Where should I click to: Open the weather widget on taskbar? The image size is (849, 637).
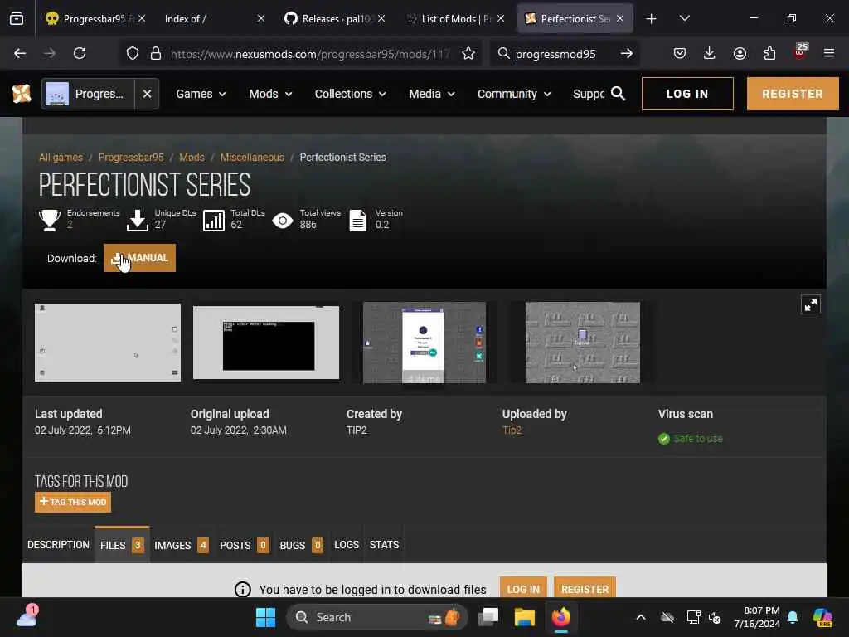(27, 616)
